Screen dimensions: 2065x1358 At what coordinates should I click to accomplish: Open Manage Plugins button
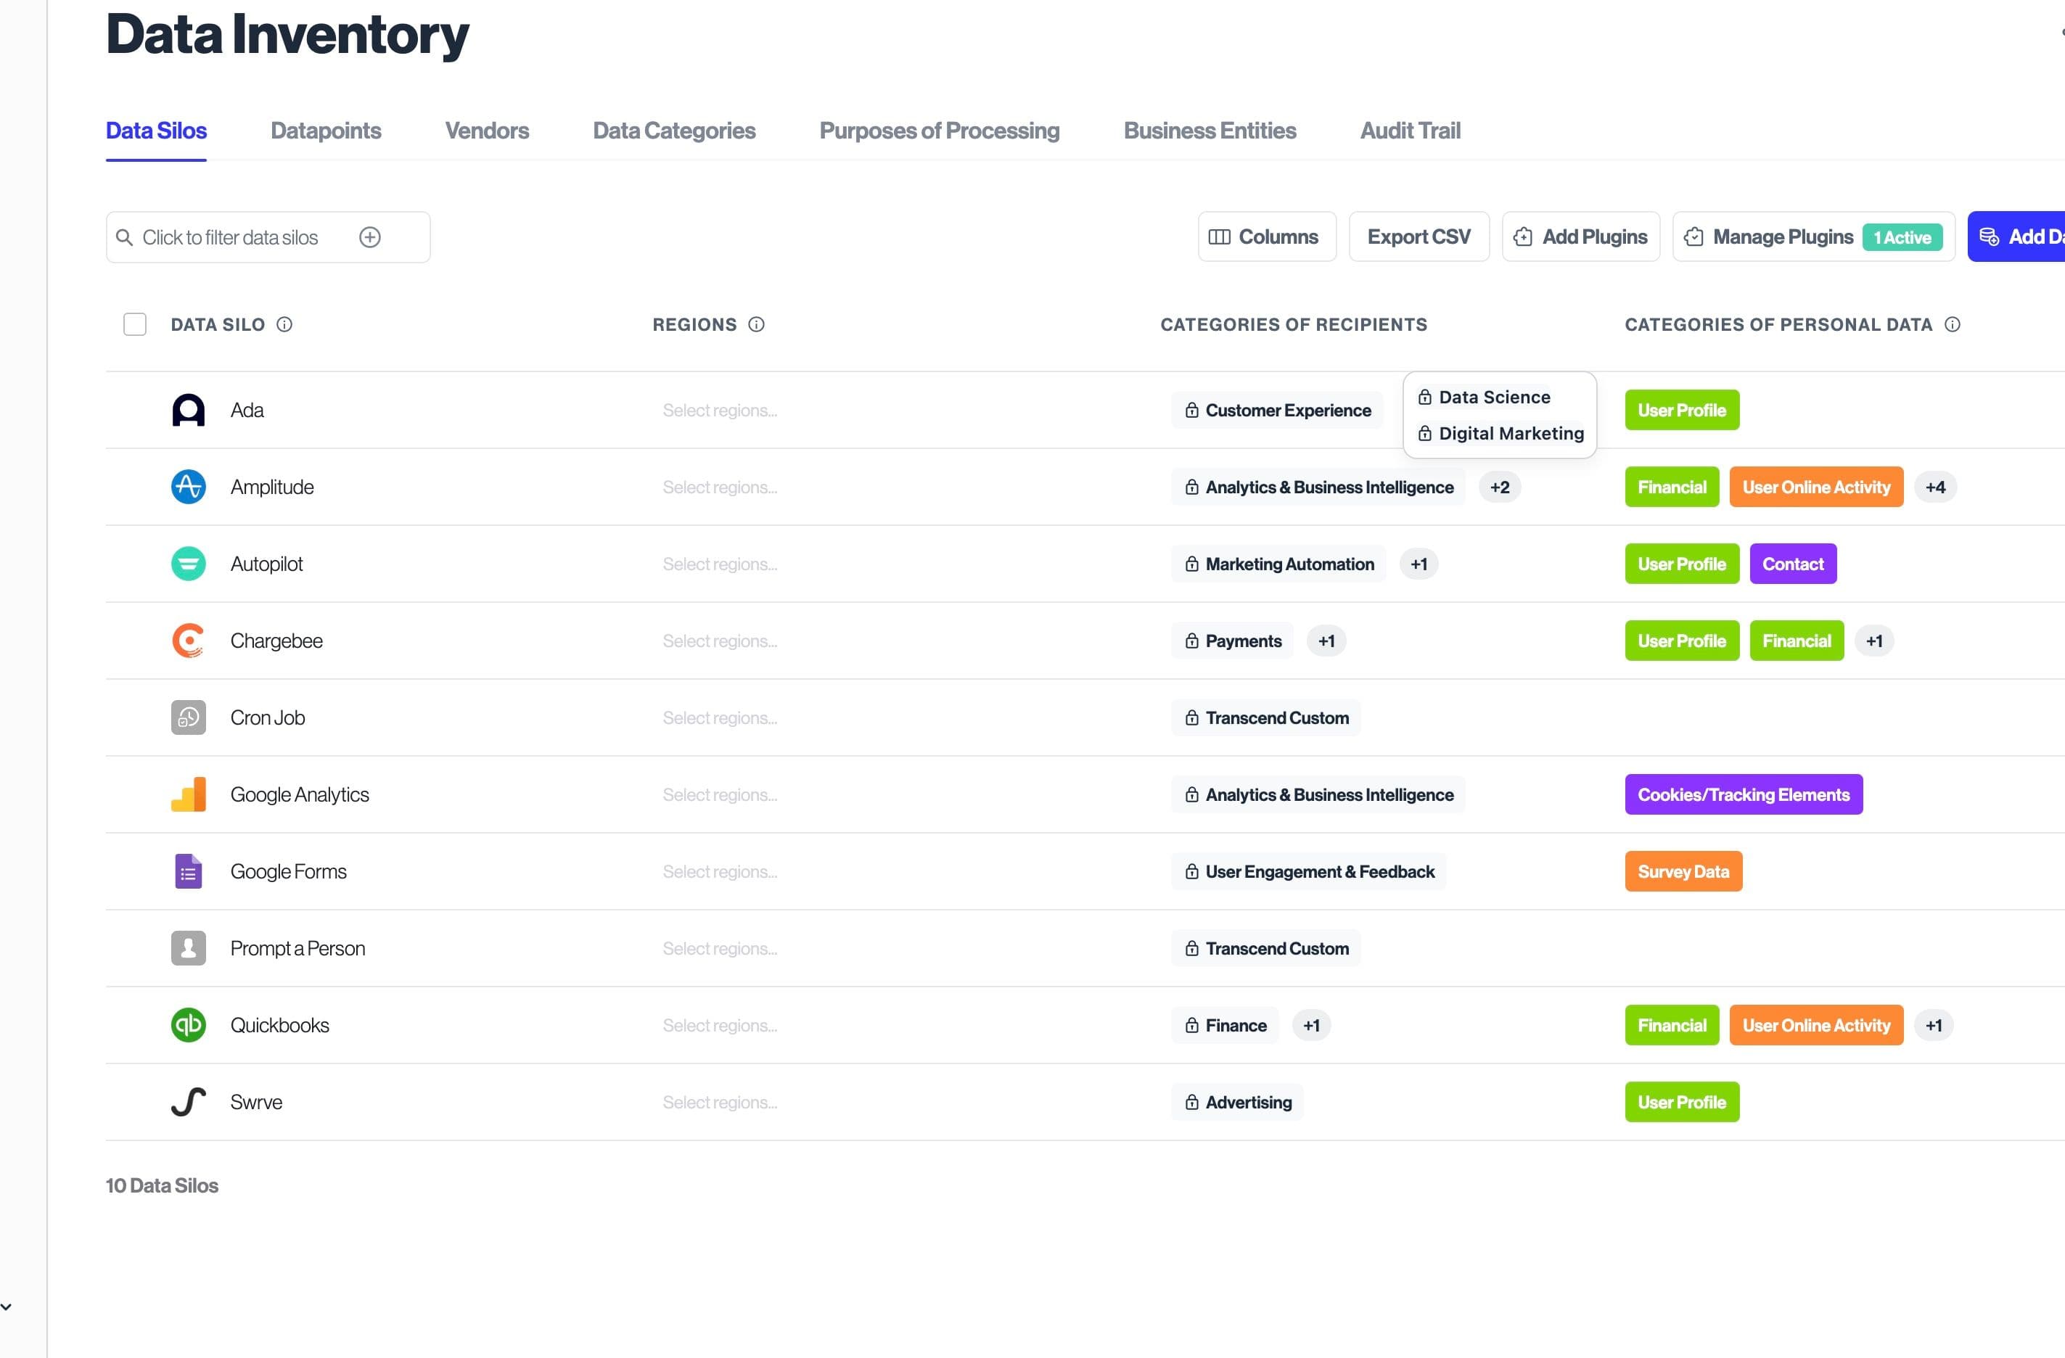[x=1782, y=237]
